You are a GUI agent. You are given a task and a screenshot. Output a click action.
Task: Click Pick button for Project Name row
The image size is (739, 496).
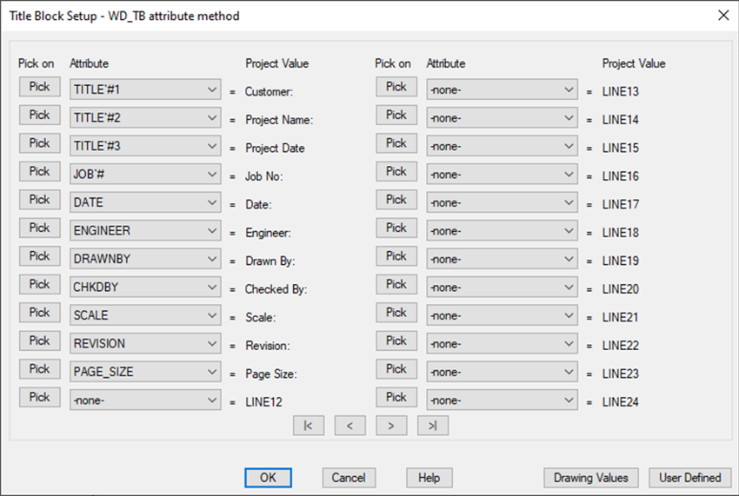coord(40,115)
